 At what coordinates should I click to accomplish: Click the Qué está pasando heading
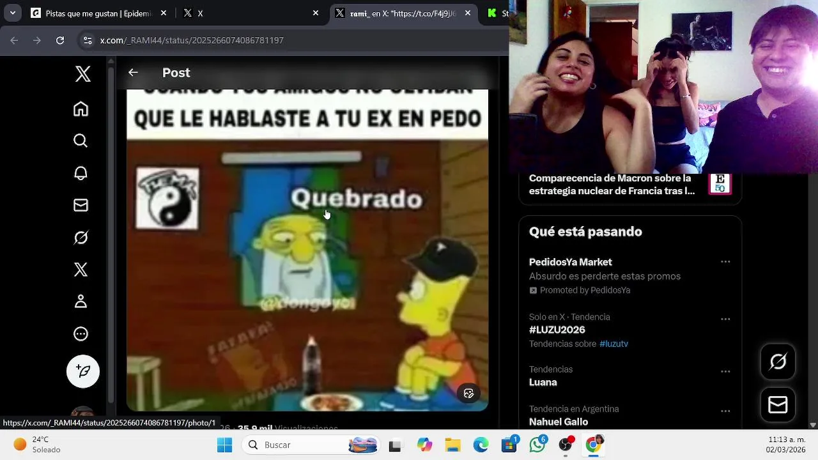click(585, 232)
